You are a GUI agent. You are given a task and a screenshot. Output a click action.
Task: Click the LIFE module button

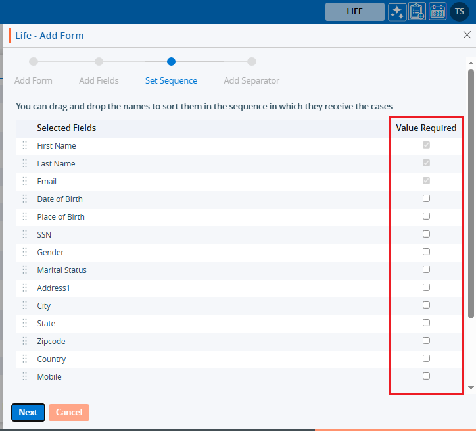[x=354, y=12]
